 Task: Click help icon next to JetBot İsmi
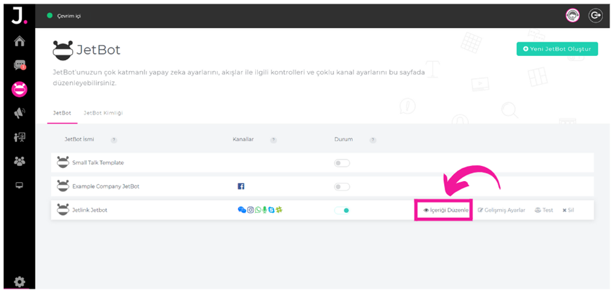pos(114,140)
